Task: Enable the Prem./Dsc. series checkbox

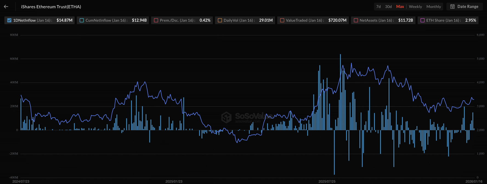Action: click(156, 20)
